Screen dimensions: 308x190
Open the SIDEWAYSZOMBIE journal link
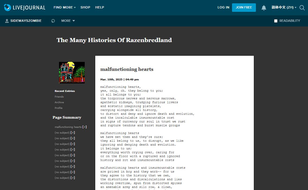click(26, 21)
